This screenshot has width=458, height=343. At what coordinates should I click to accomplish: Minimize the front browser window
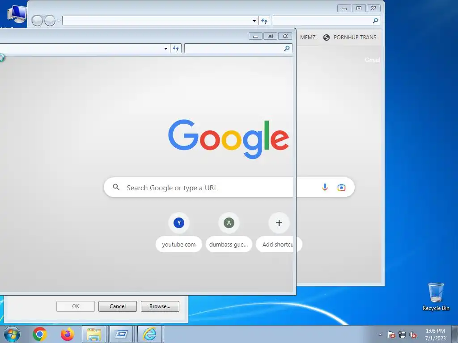click(x=255, y=36)
